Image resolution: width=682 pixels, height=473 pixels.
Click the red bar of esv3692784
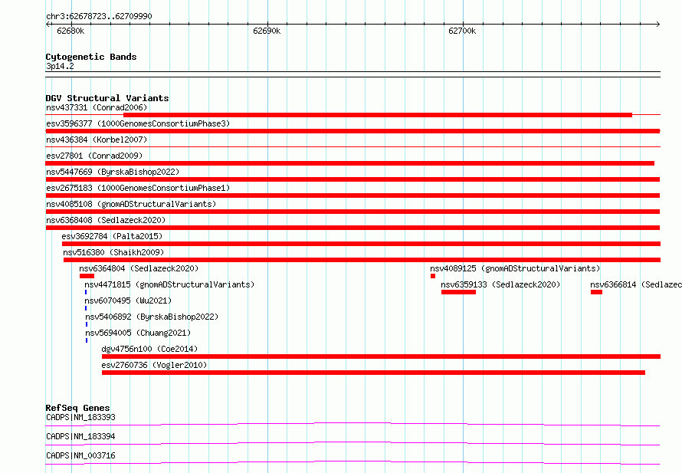(361, 244)
